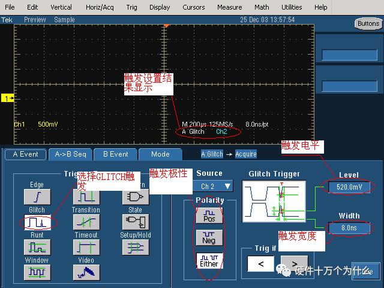Click the Sample acquisition mode text
384x288 pixels.
[x=64, y=20]
